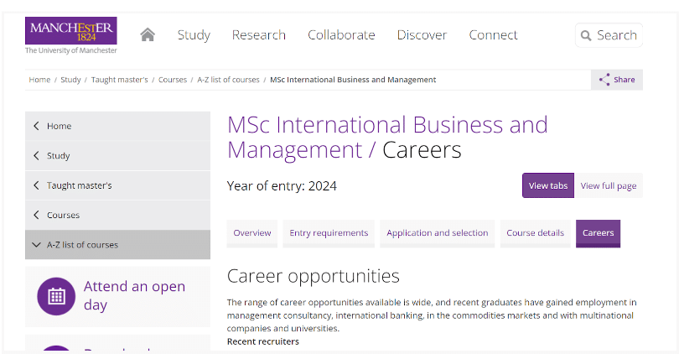Click into the Search field
Image resolution: width=679 pixels, height=354 pixels.
(x=609, y=35)
